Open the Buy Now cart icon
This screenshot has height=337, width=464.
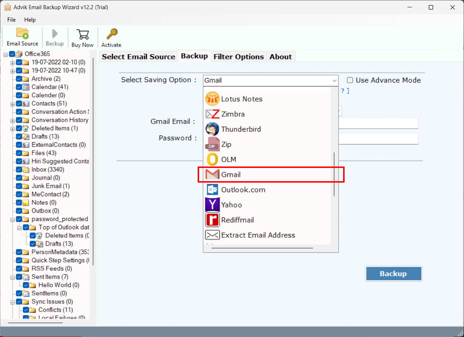83,34
